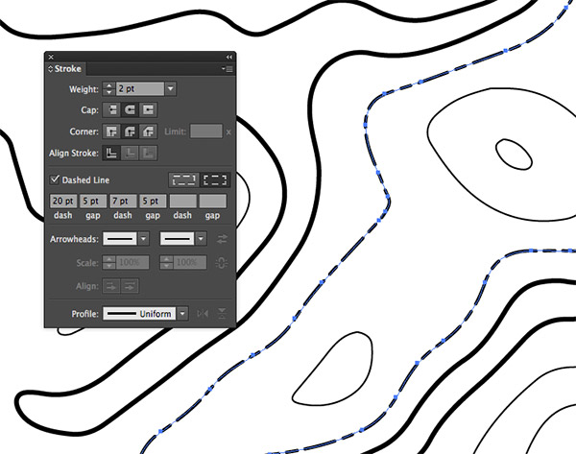Edit the second gap field 5 pt
Viewport: 576px width, 454px height.
coord(153,202)
